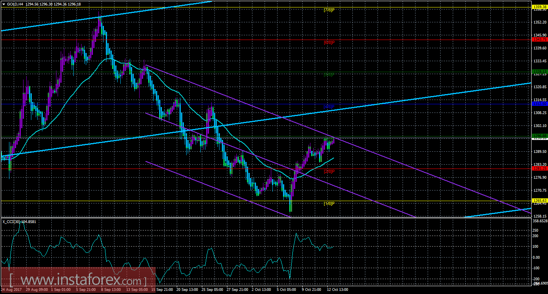Image resolution: width=548 pixels, height=294 pixels.
Task: Click the 1276.90 price axis value
Action: (x=540, y=177)
